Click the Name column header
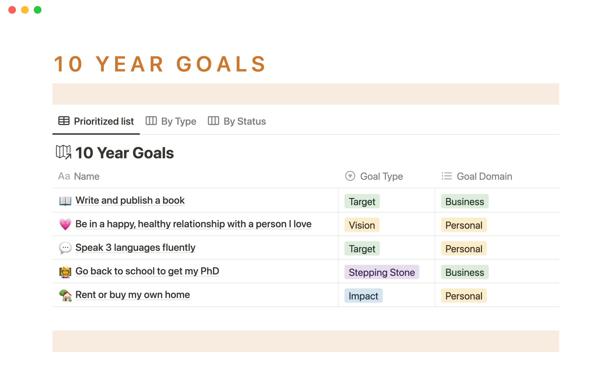The height and width of the screenshot is (382, 612). [x=87, y=176]
